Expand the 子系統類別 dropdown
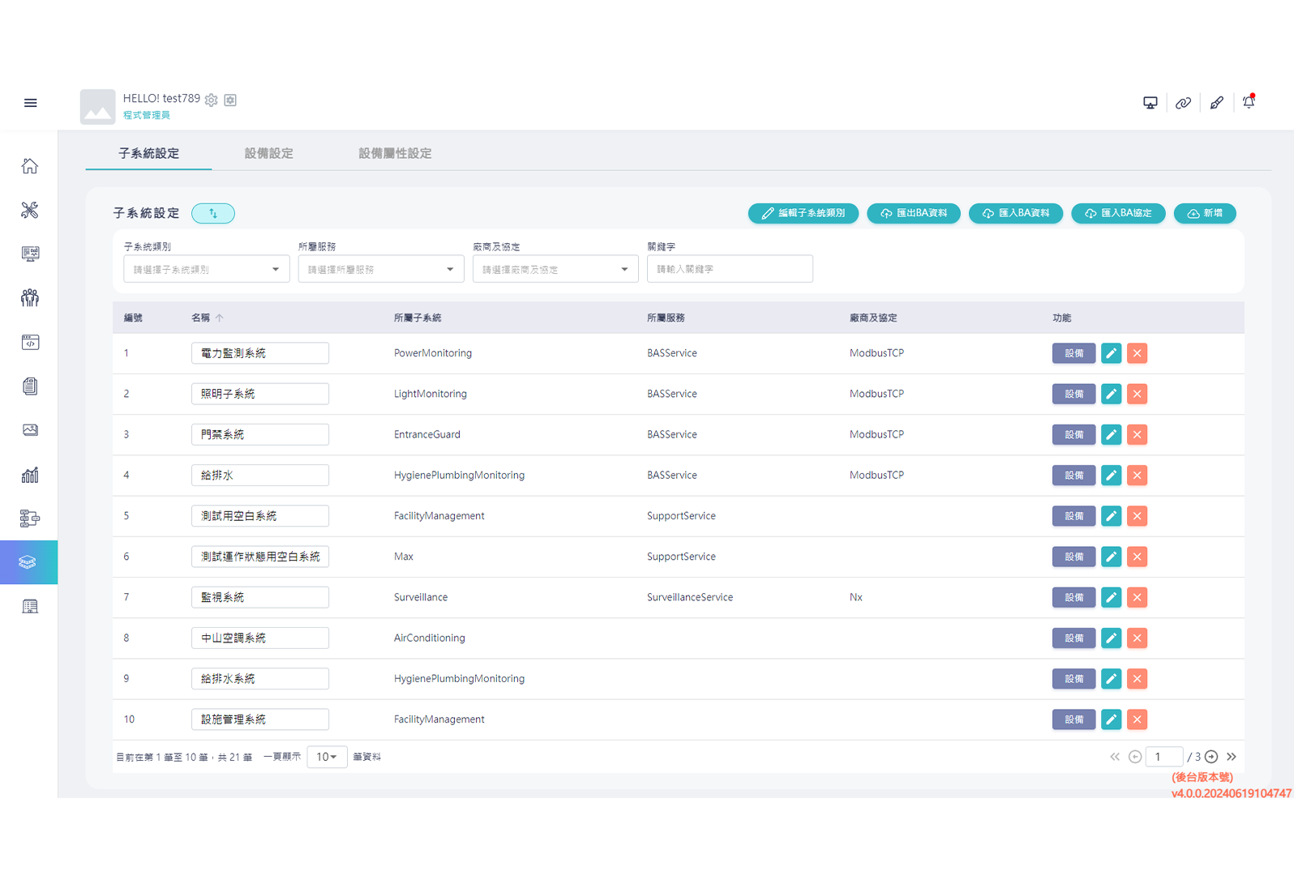The width and height of the screenshot is (1294, 875). (x=206, y=269)
